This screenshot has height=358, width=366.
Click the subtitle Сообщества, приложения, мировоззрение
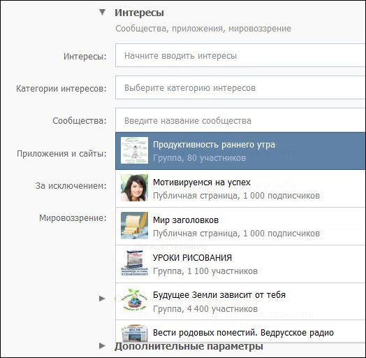(x=203, y=29)
